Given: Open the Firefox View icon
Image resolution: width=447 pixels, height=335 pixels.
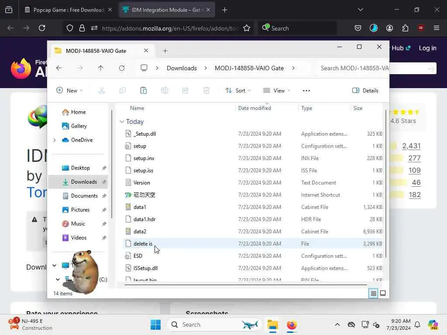Looking at the screenshot, I should tap(9, 10).
